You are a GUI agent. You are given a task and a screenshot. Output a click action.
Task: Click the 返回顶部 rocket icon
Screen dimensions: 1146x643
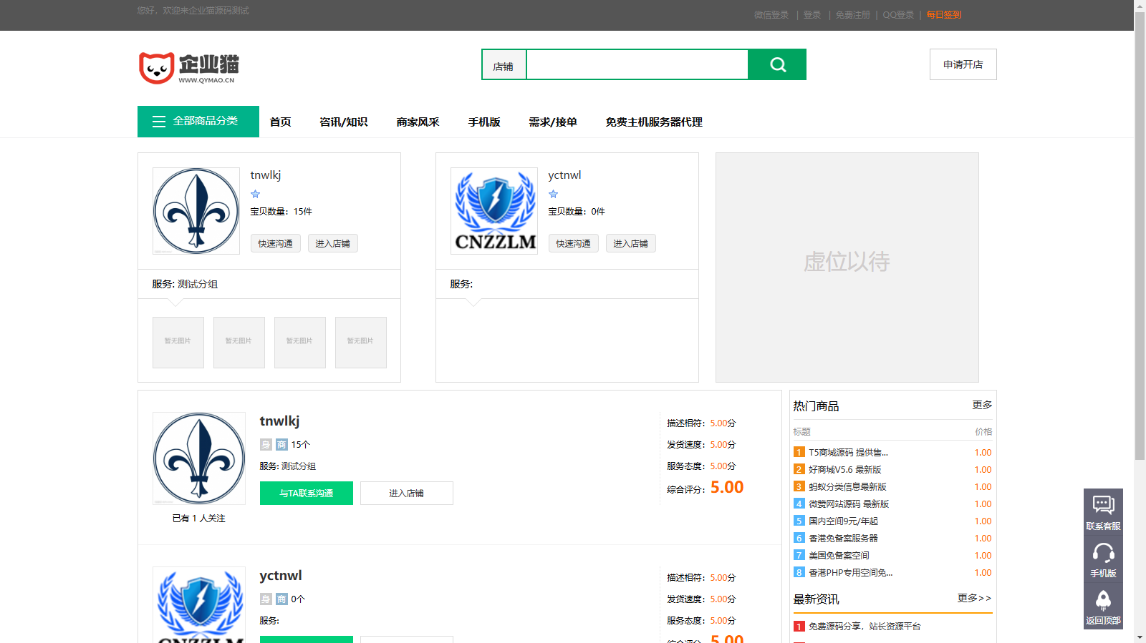[x=1103, y=606]
